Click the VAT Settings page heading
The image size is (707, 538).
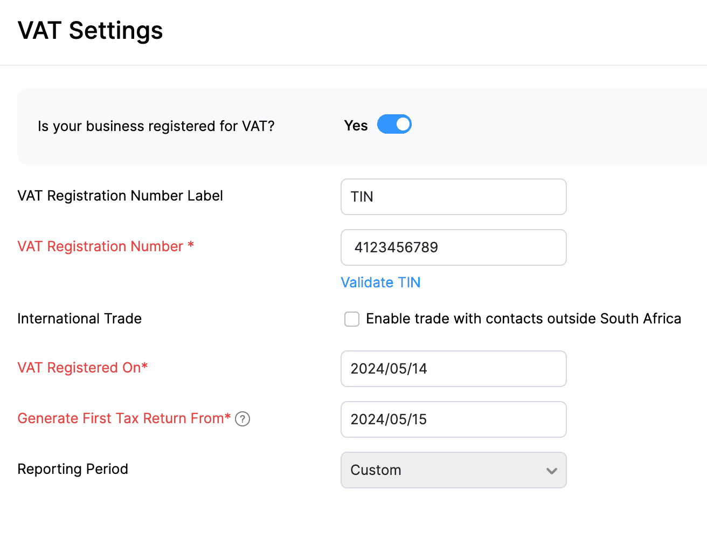[91, 31]
